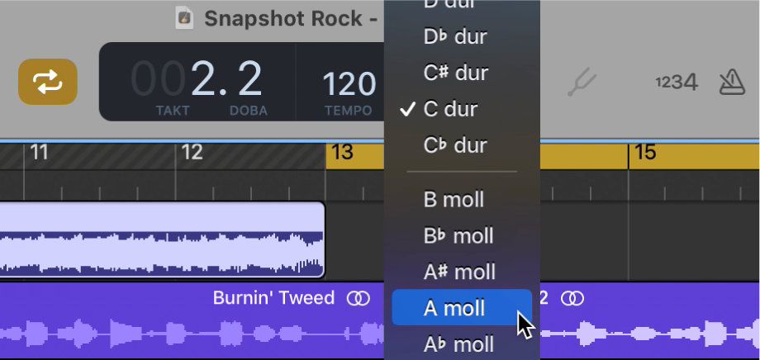Image resolution: width=760 pixels, height=360 pixels.
Task: Toggle the metronome icon
Action: coord(732,81)
